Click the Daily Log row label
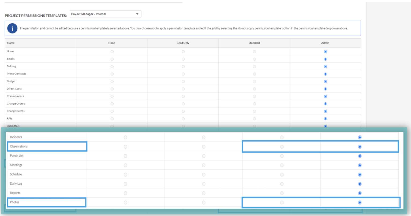The width and height of the screenshot is (411, 216). tap(16, 184)
